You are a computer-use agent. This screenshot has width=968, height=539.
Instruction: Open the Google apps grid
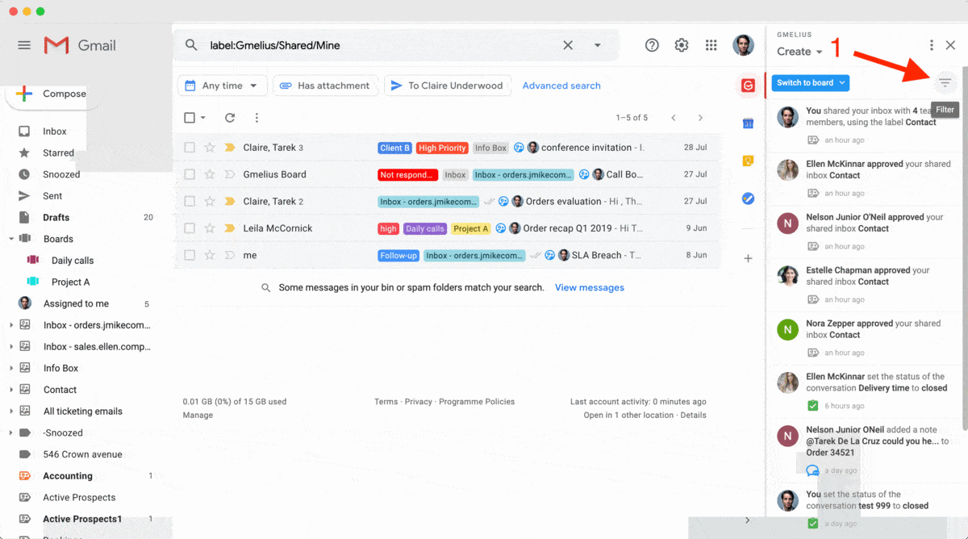(x=711, y=45)
